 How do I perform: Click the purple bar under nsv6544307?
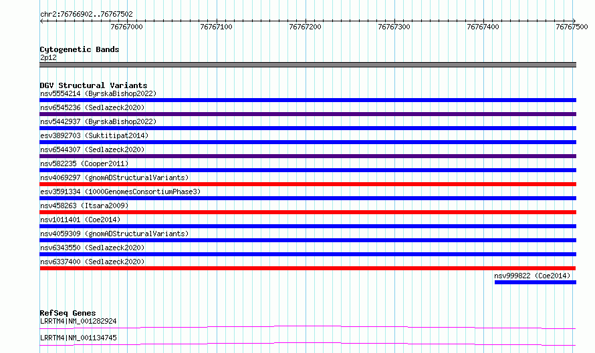[308, 156]
